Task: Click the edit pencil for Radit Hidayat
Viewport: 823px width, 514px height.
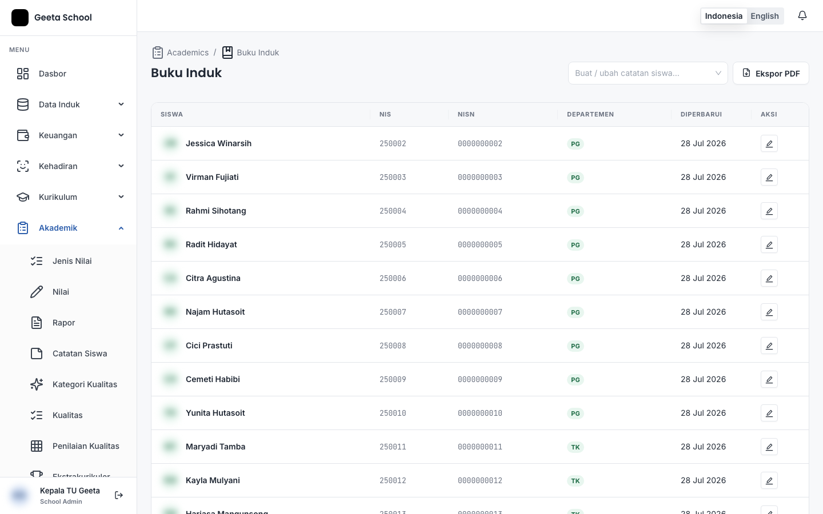Action: point(769,244)
